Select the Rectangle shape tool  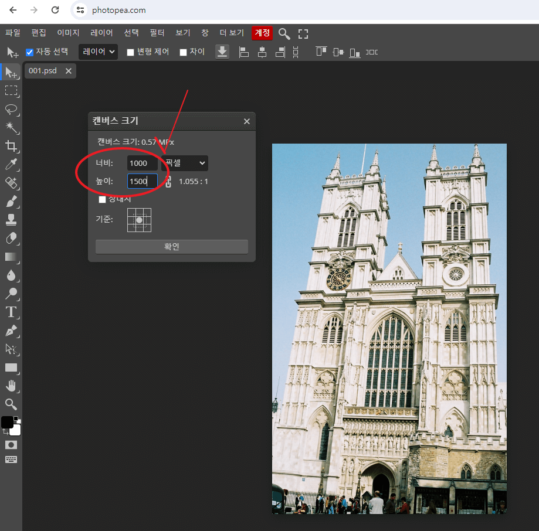(x=11, y=367)
